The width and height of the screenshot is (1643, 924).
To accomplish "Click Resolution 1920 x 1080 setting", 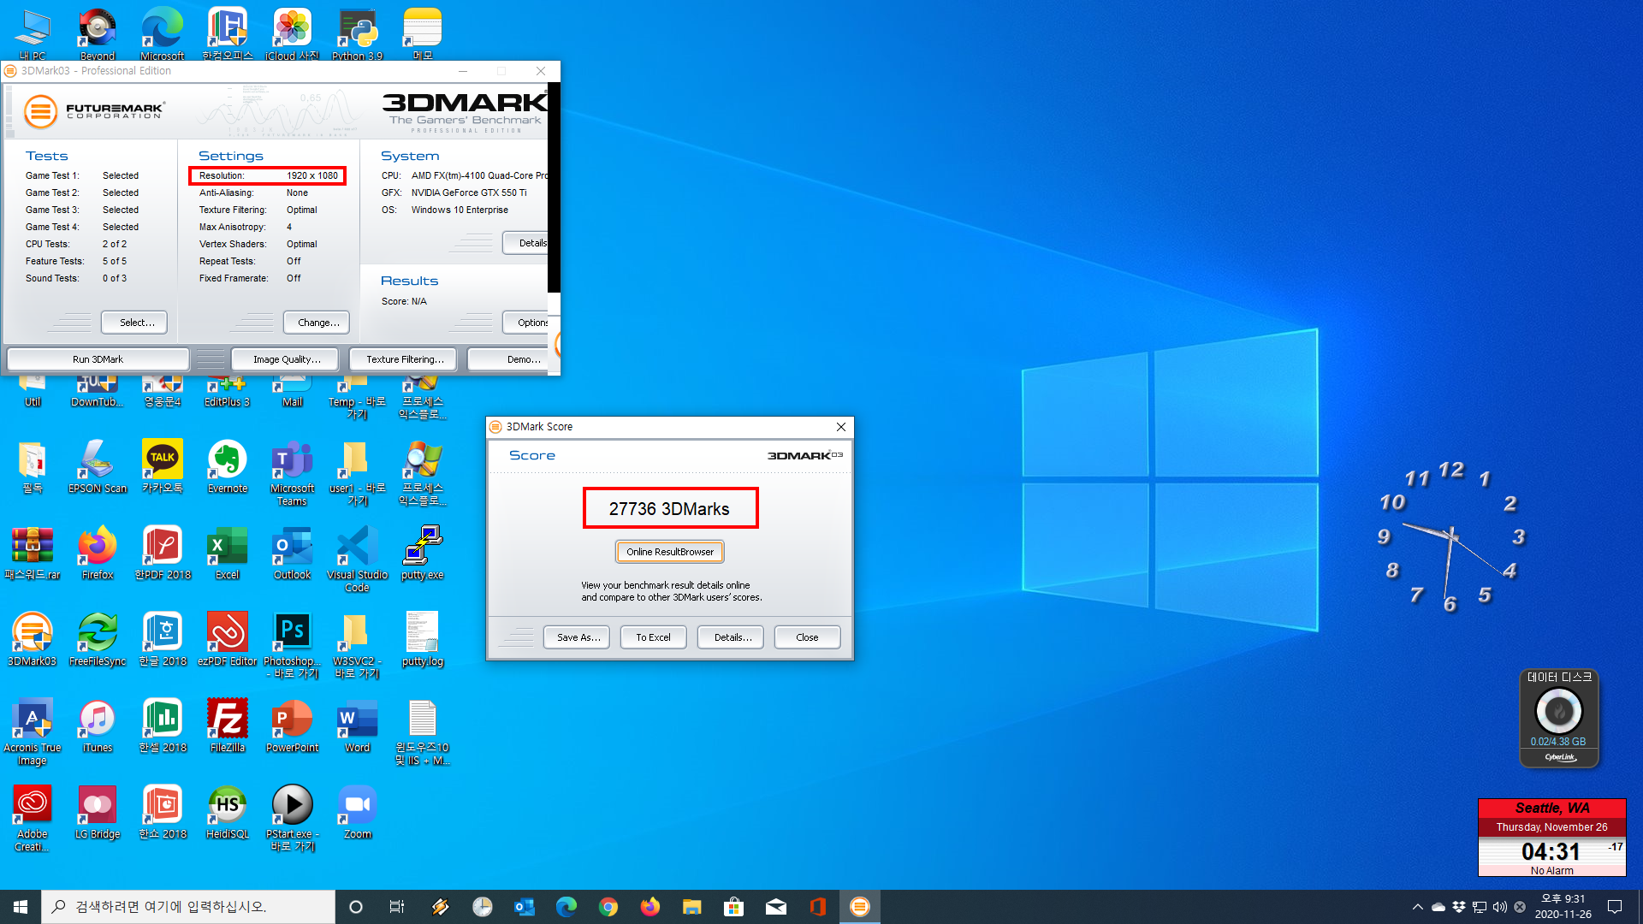I will (268, 175).
